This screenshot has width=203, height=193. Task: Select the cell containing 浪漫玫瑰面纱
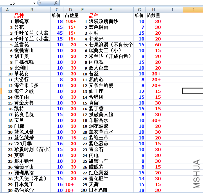click(x=111, y=21)
